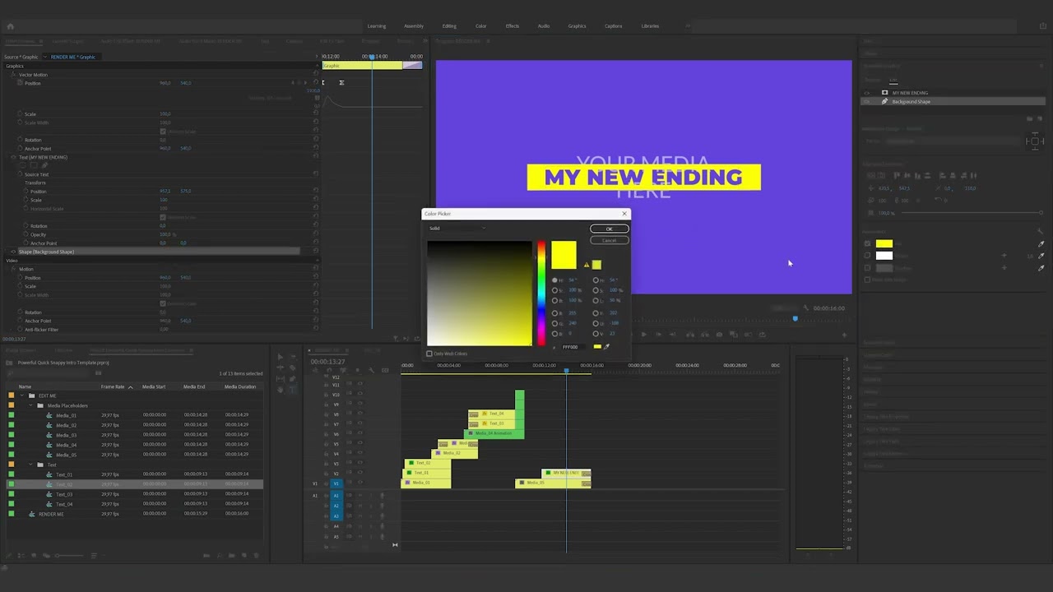
Task: Select the Razor tool
Action: click(x=293, y=368)
